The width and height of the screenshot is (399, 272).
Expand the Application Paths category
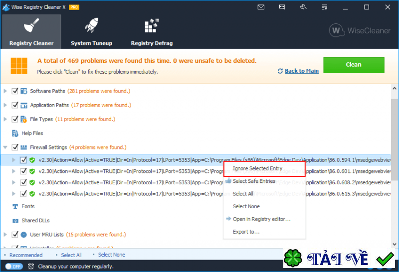coord(5,105)
